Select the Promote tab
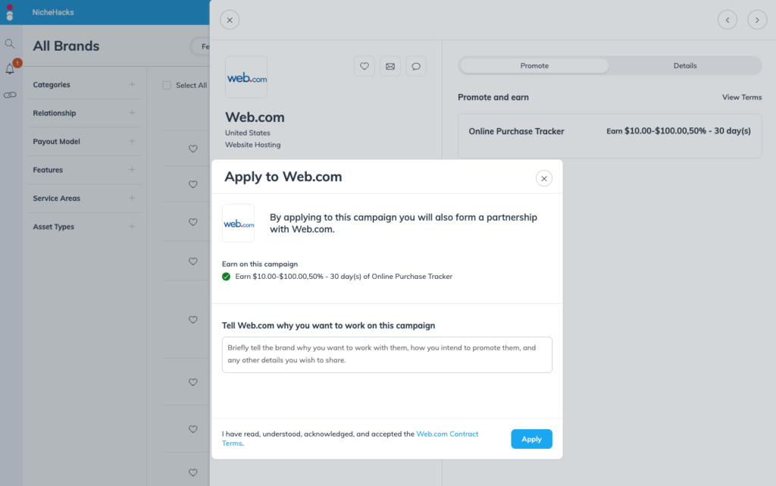This screenshot has height=486, width=776. pos(534,66)
